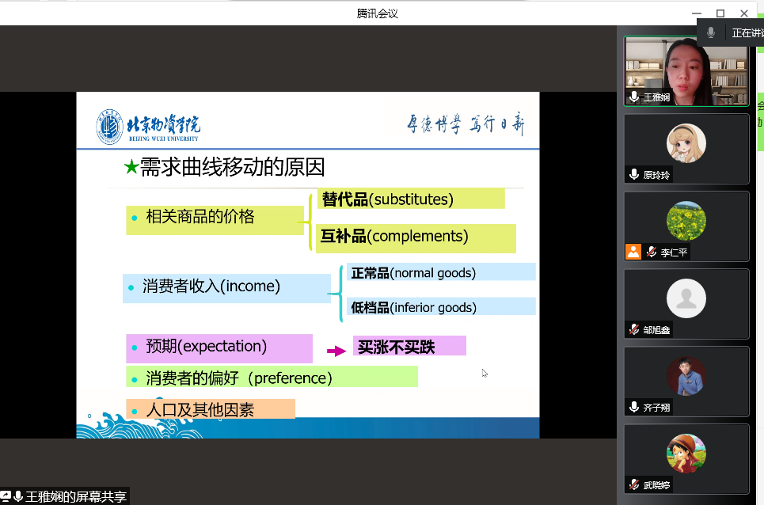Image resolution: width=764 pixels, height=505 pixels.
Task: Click 齐子翔's microphone icon
Action: click(x=634, y=407)
